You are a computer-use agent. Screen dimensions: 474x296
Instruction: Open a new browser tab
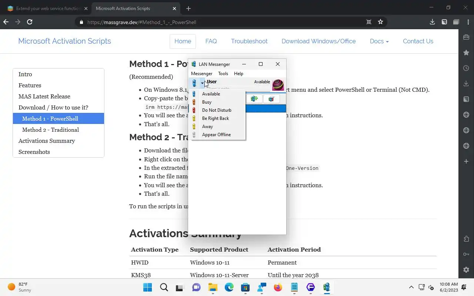click(188, 8)
